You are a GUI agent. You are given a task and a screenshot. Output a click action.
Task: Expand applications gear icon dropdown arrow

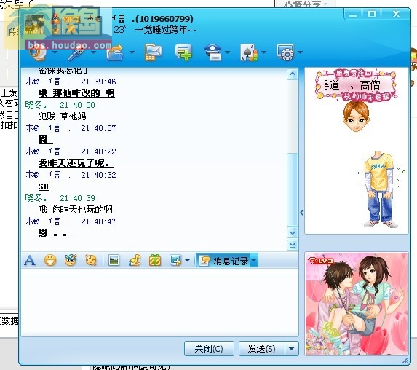click(x=301, y=52)
